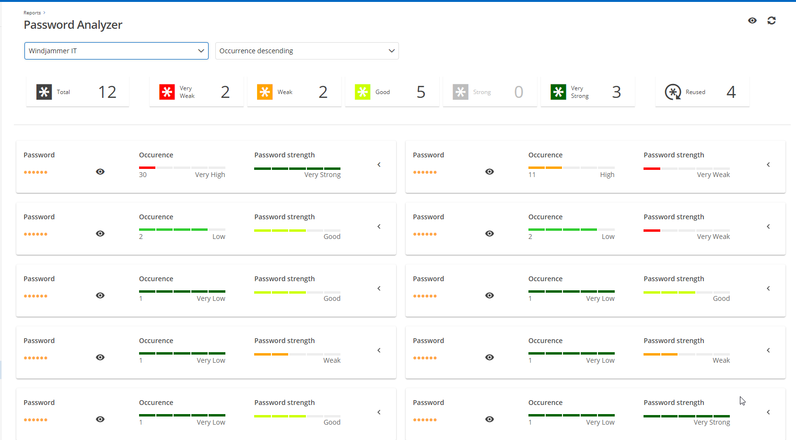Screen dimensions: 796x440
Task: Open the Windjammer IT dropdown
Action: pyautogui.click(x=116, y=51)
